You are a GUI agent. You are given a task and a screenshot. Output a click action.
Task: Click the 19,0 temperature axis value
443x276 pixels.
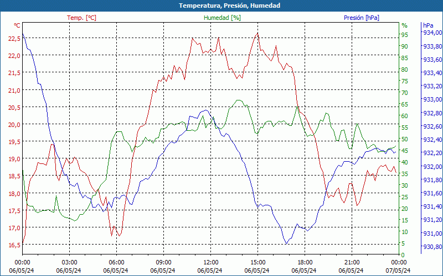point(14,159)
